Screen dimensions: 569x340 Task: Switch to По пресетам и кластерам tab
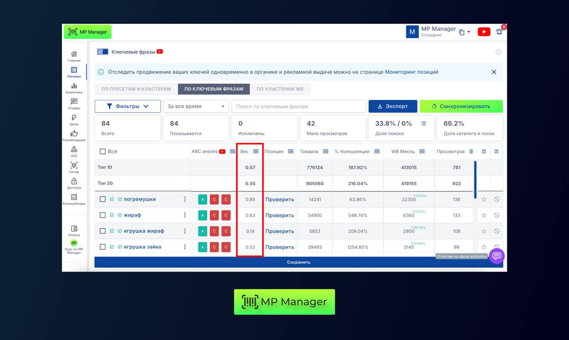coord(136,89)
